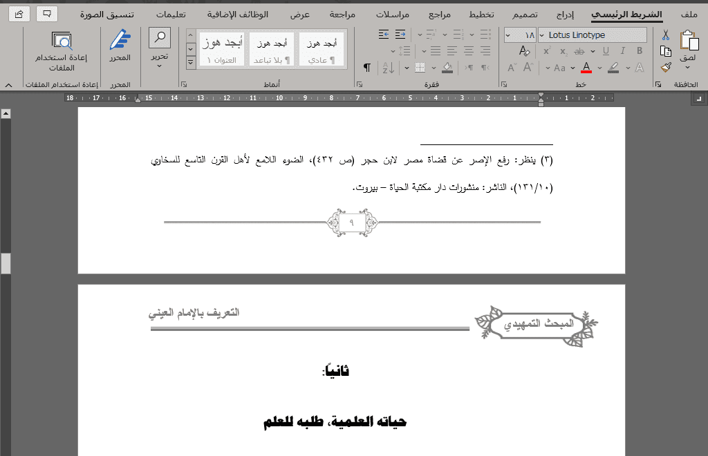Viewport: 708px width, 456px height.
Task: Click the borders grid icon
Action: click(x=420, y=68)
